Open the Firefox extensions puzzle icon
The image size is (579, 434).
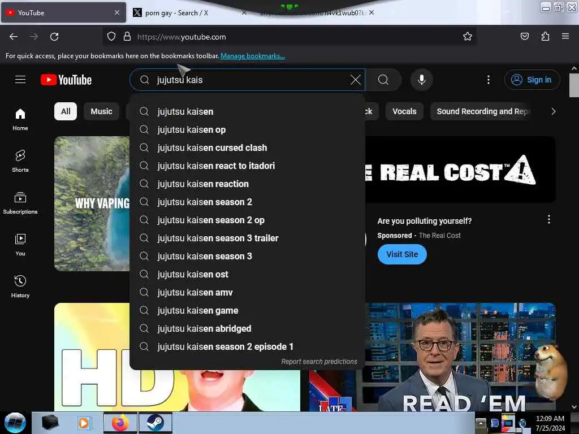point(545,36)
